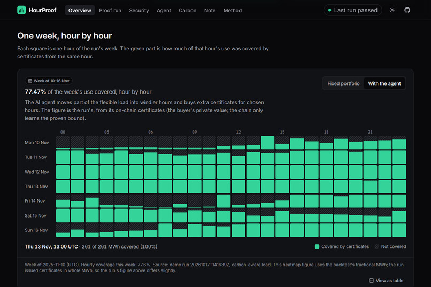
Task: Click the Sat 15 Nov row label
Action: [x=35, y=215]
